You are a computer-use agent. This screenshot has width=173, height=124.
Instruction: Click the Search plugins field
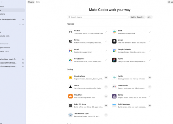point(98,17)
